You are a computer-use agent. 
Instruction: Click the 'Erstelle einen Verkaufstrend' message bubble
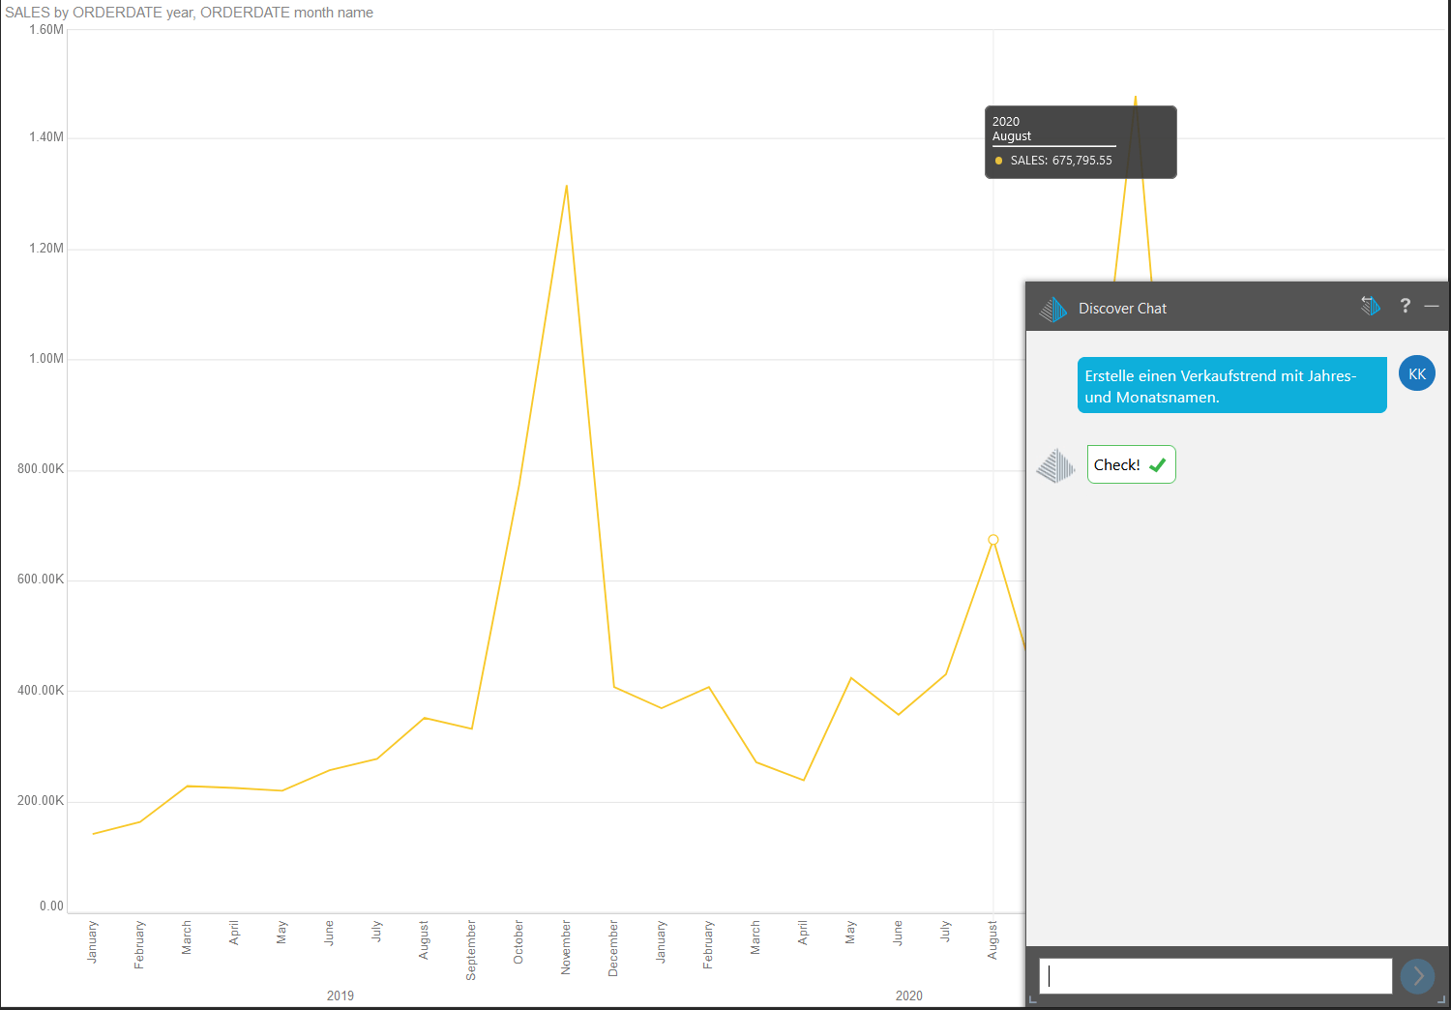pyautogui.click(x=1231, y=386)
